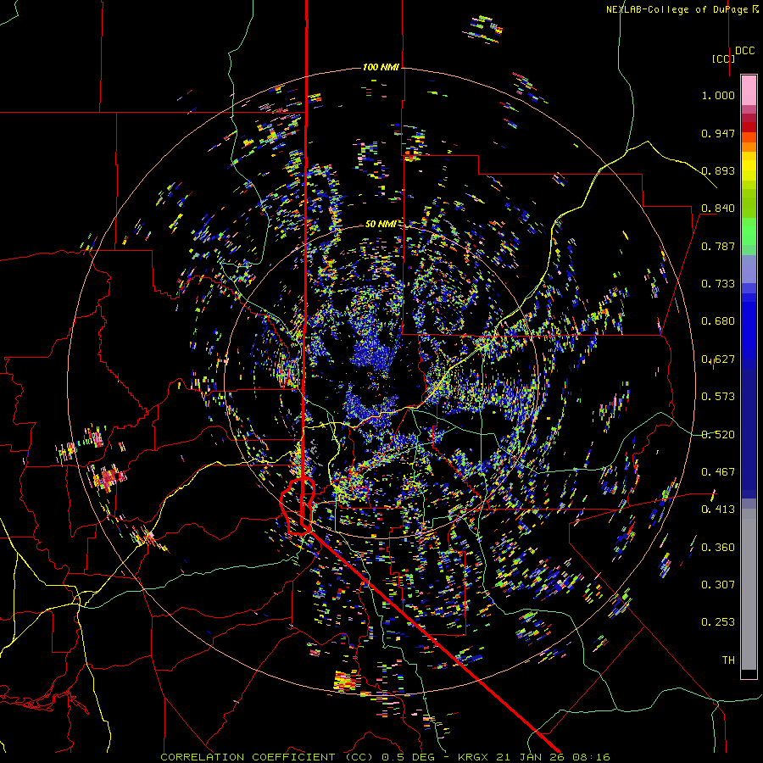This screenshot has height=763, width=763.
Task: Click the 0.680 value on the color scale
Action: 718,321
